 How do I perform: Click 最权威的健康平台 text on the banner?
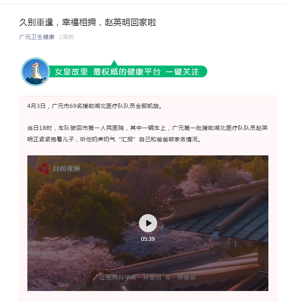click(127, 72)
